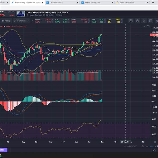Remove the ITA ticker from watch bar
158x158 pixels.
[68, 20]
